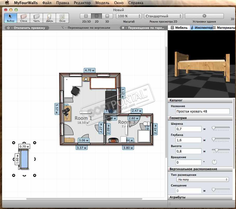236x209 pixels.
Task: Open Установки здания gear settings
Action: pyautogui.click(x=204, y=16)
